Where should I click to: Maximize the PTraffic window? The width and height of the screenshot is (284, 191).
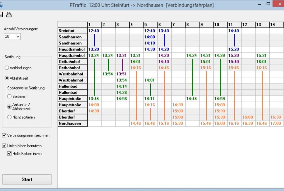pos(268,4)
